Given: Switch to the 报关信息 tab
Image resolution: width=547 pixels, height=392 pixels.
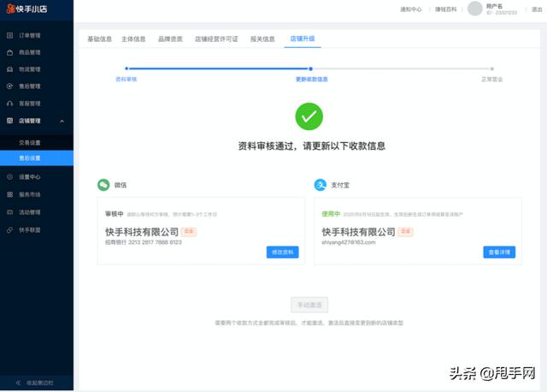Looking at the screenshot, I should pyautogui.click(x=262, y=39).
